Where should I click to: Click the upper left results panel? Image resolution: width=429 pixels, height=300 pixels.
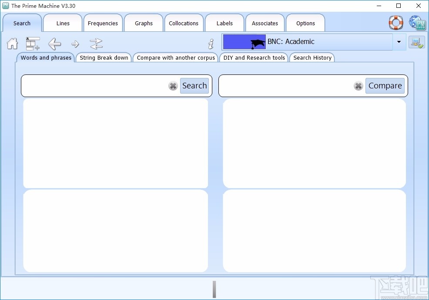point(116,143)
